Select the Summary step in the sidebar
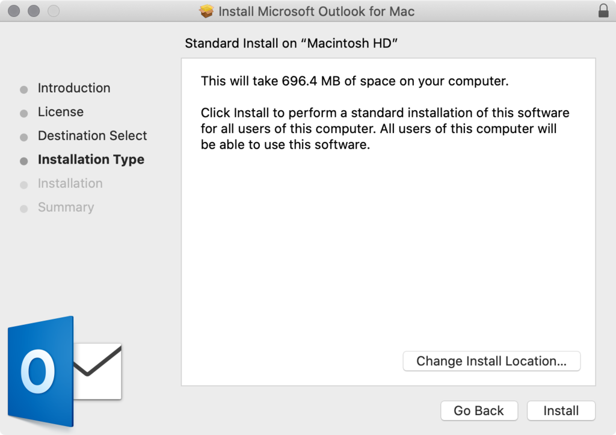The image size is (616, 435). (66, 207)
